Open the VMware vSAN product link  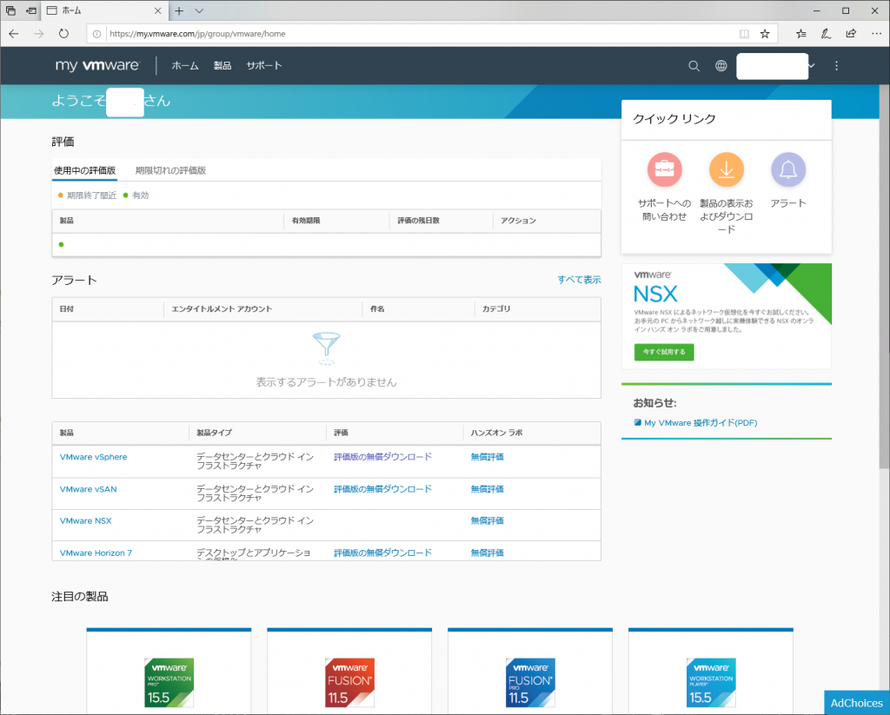[x=88, y=489]
